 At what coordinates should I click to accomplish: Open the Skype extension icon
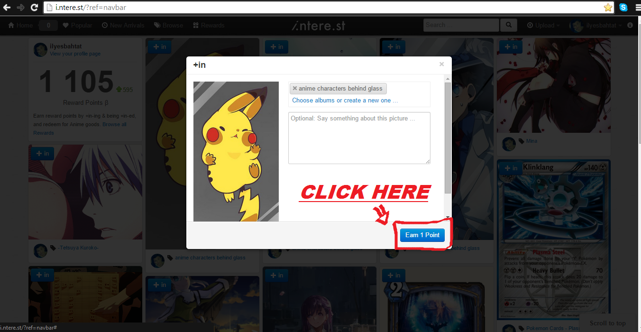623,8
